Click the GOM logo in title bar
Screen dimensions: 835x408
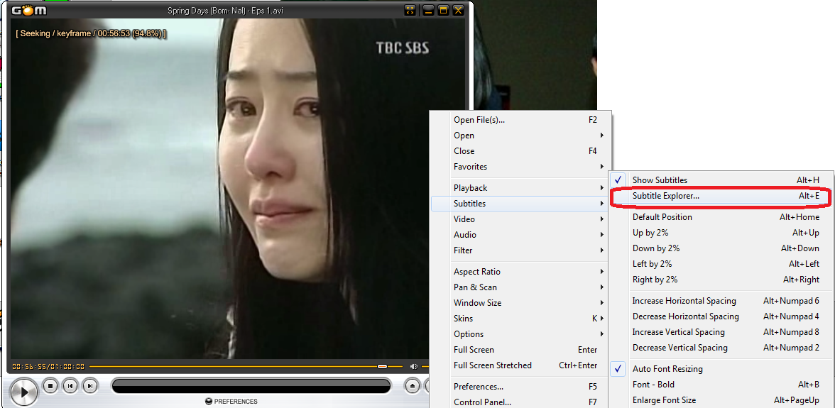coord(28,10)
